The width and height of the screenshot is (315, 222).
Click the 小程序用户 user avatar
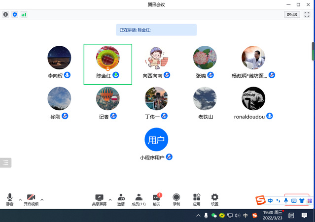[156, 140]
